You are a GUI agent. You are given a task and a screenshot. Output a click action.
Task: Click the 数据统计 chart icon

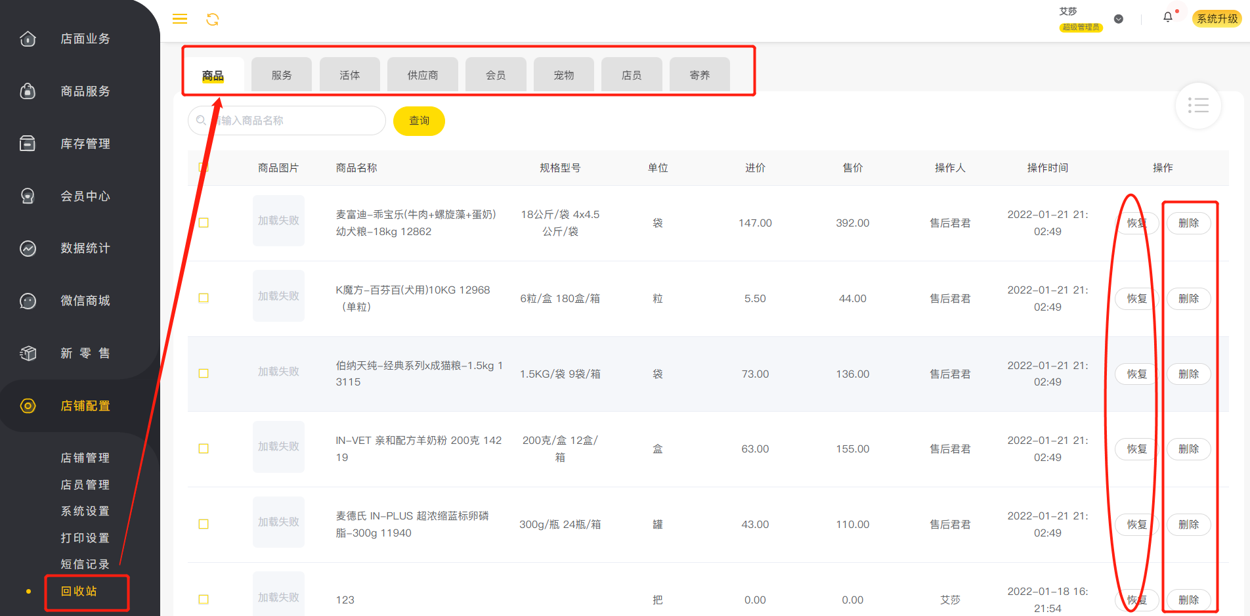pos(28,248)
